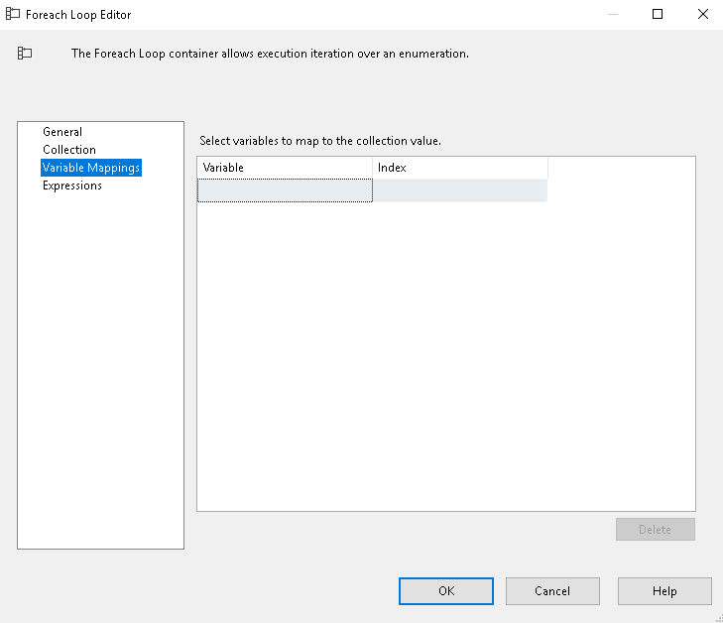Open Help for the Foreach Loop Editor
The height and width of the screenshot is (623, 723).
point(664,591)
